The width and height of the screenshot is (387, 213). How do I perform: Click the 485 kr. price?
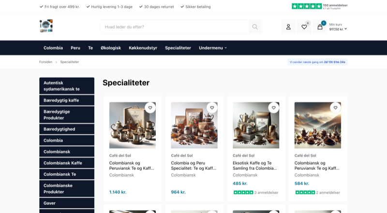[x=240, y=184]
